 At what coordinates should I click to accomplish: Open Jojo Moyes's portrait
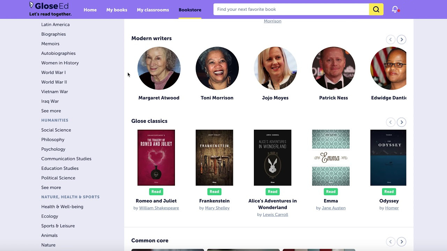(x=275, y=68)
